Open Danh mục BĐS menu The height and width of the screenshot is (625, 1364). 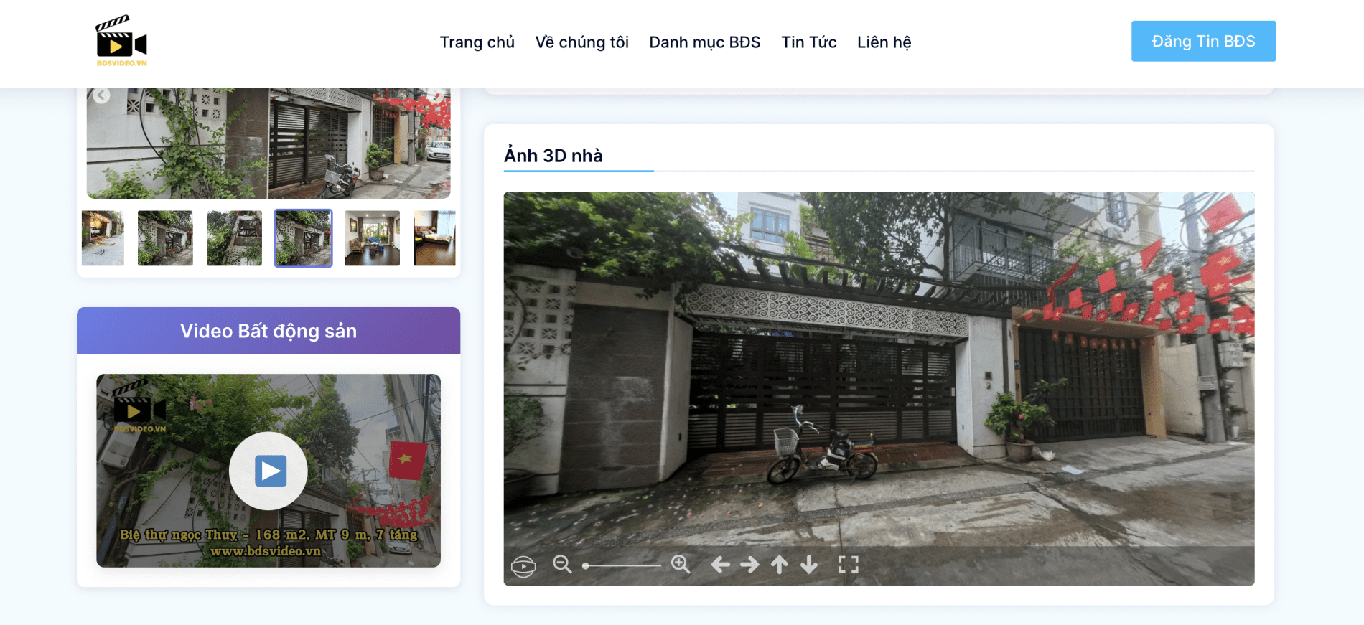click(704, 42)
